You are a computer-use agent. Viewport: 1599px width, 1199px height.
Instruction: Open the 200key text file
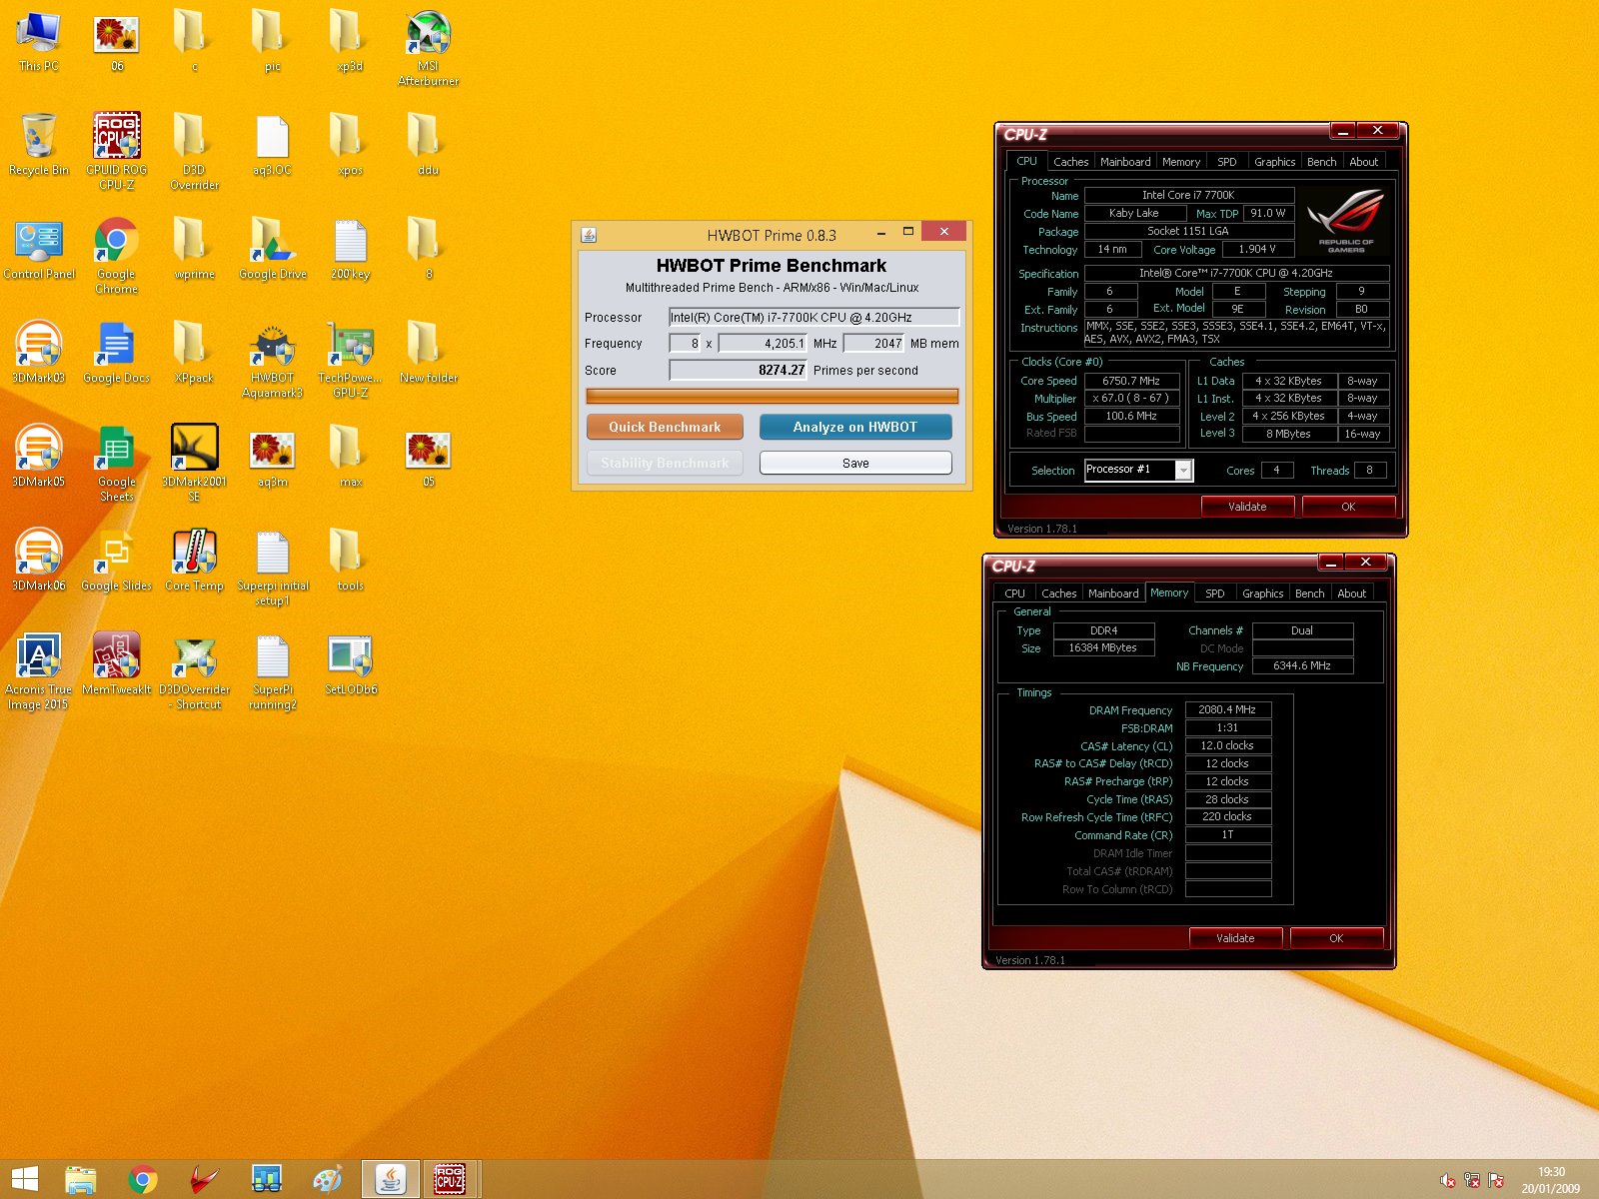pyautogui.click(x=351, y=249)
